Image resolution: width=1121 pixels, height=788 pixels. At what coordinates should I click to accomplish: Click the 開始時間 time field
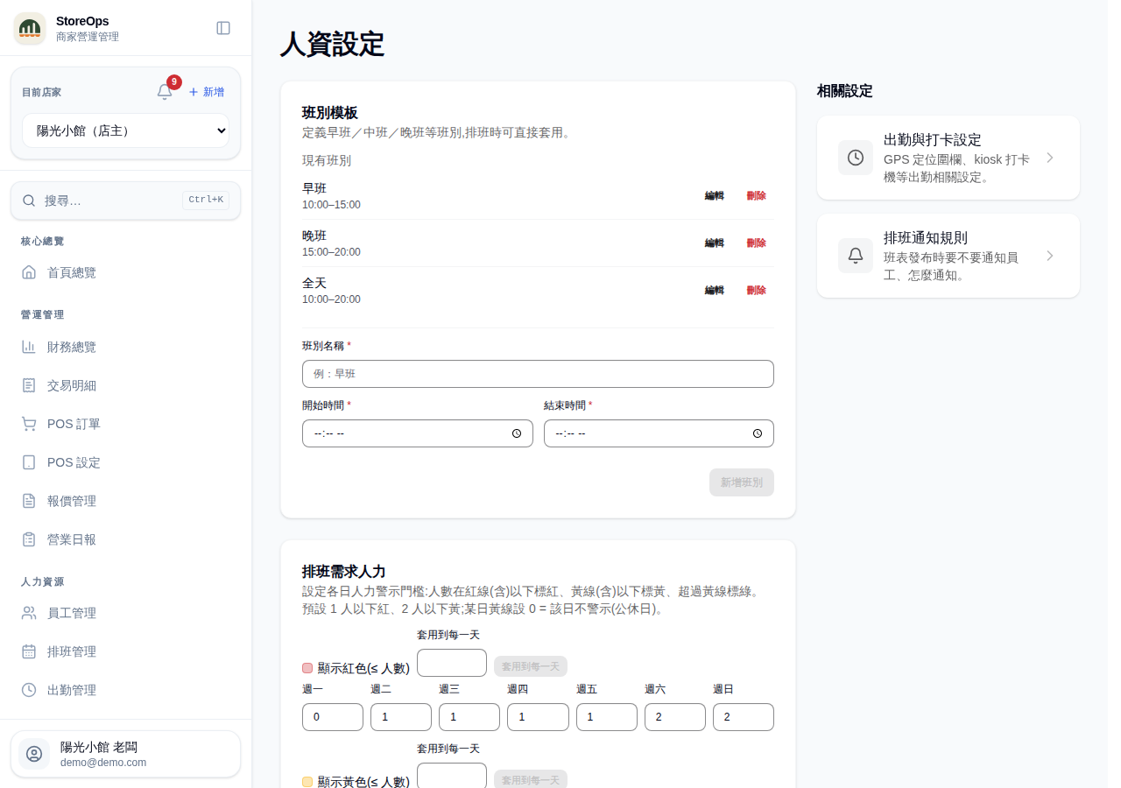[418, 433]
